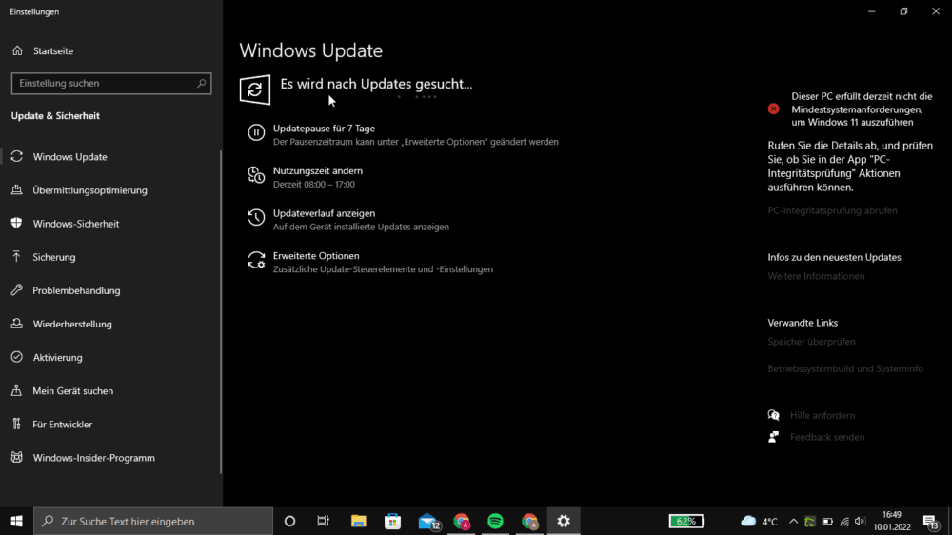The width and height of the screenshot is (952, 535).
Task: Open Speicher überprüfen link
Action: [811, 342]
